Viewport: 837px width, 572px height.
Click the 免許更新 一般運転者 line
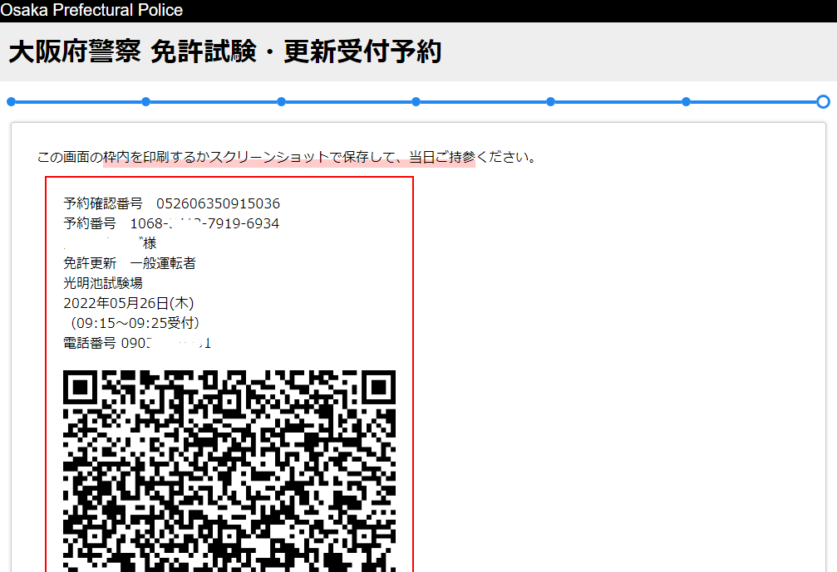pyautogui.click(x=130, y=263)
